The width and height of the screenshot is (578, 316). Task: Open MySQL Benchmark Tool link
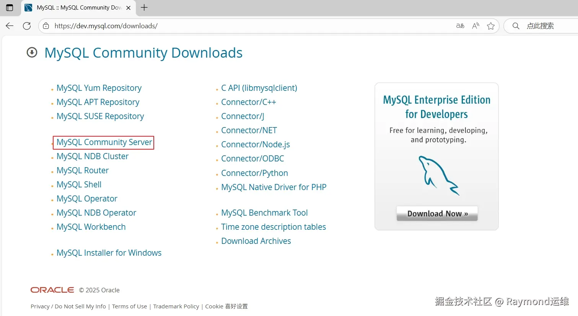264,213
